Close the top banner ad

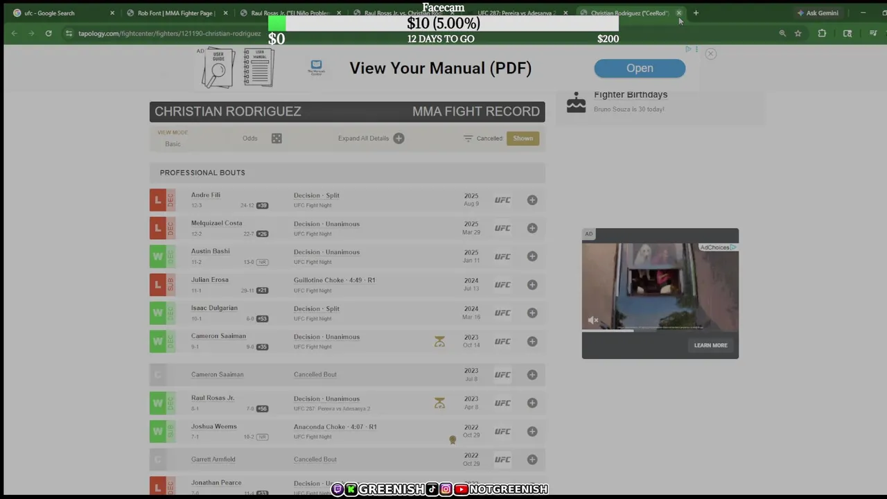point(710,54)
